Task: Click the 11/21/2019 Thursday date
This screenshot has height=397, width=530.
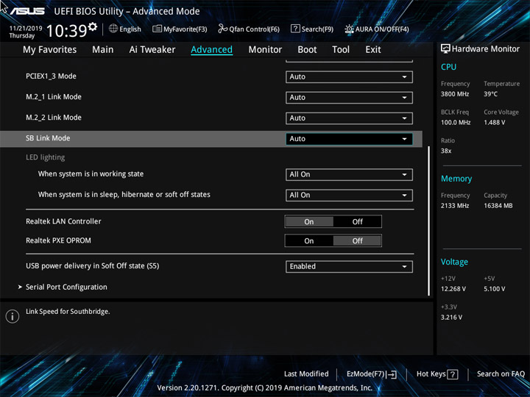Action: (x=25, y=32)
